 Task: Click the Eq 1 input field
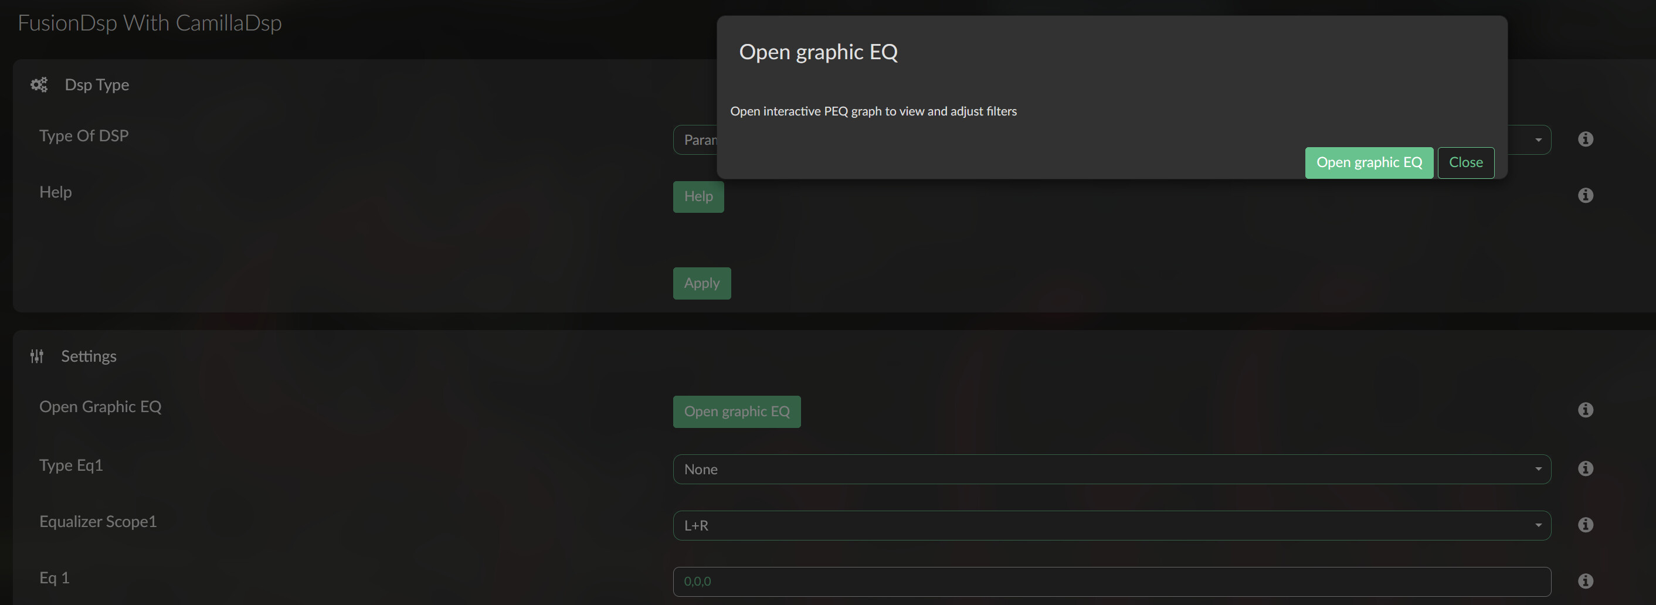[1111, 581]
